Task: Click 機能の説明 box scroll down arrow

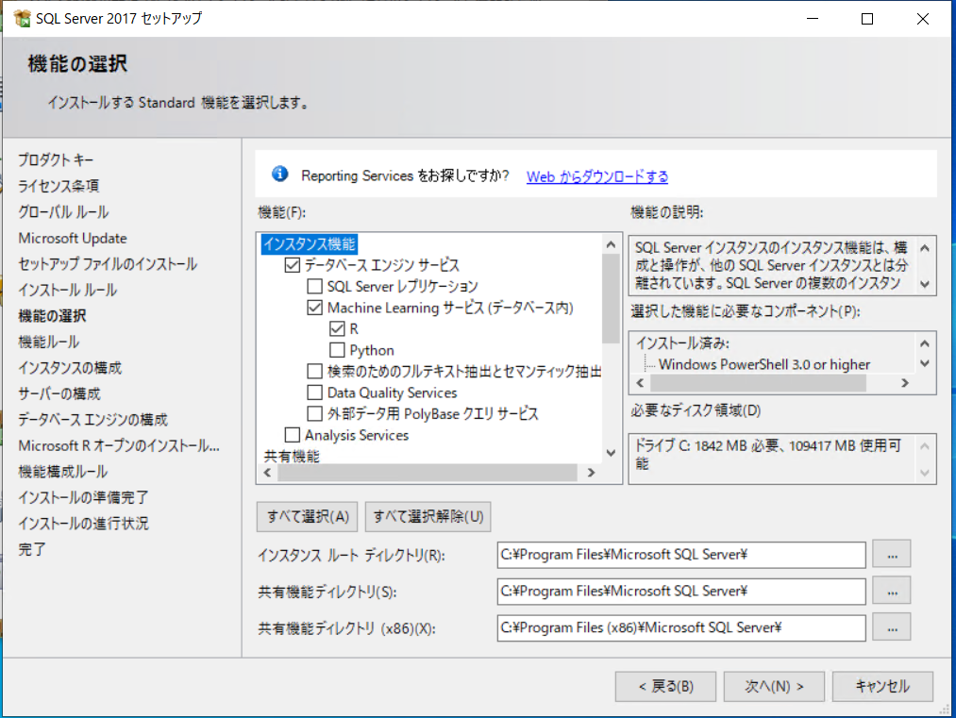Action: pyautogui.click(x=925, y=284)
